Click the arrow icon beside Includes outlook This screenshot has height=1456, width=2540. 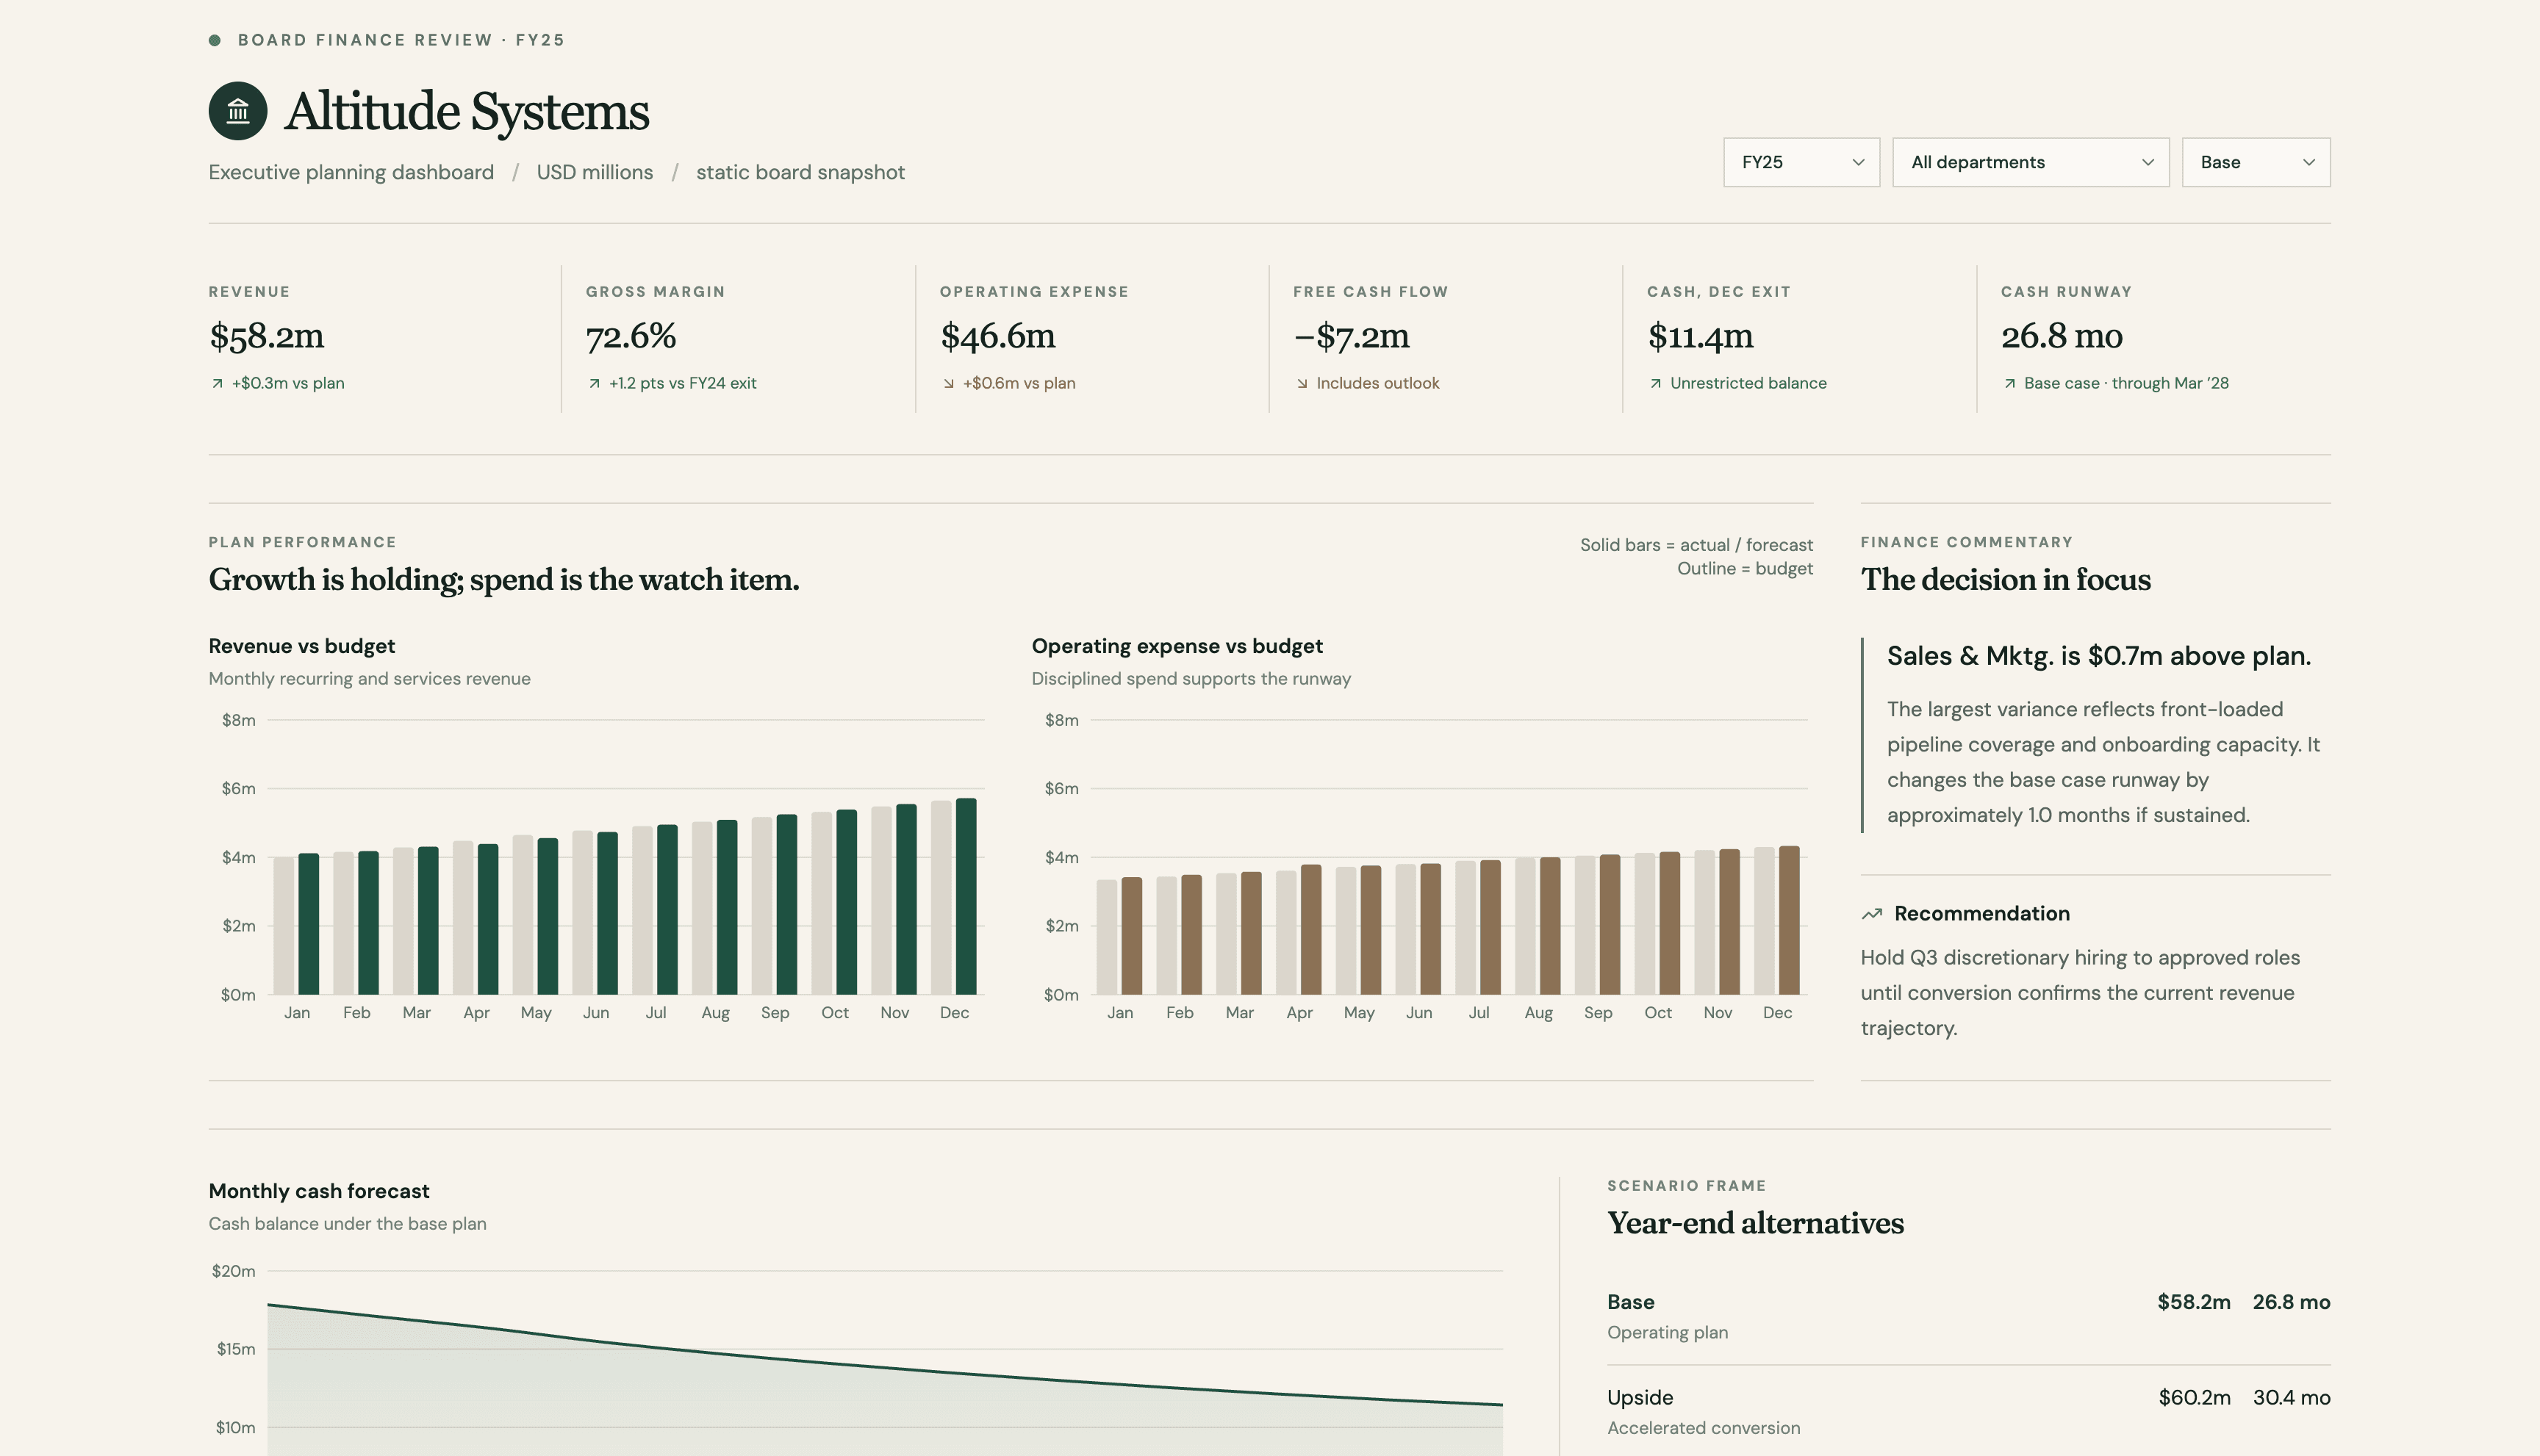coord(1302,383)
